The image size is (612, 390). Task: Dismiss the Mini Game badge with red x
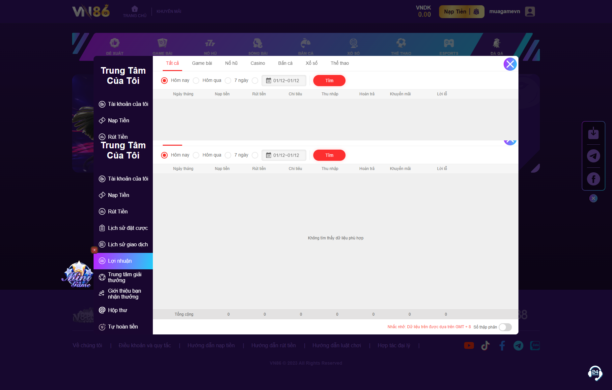[94, 250]
